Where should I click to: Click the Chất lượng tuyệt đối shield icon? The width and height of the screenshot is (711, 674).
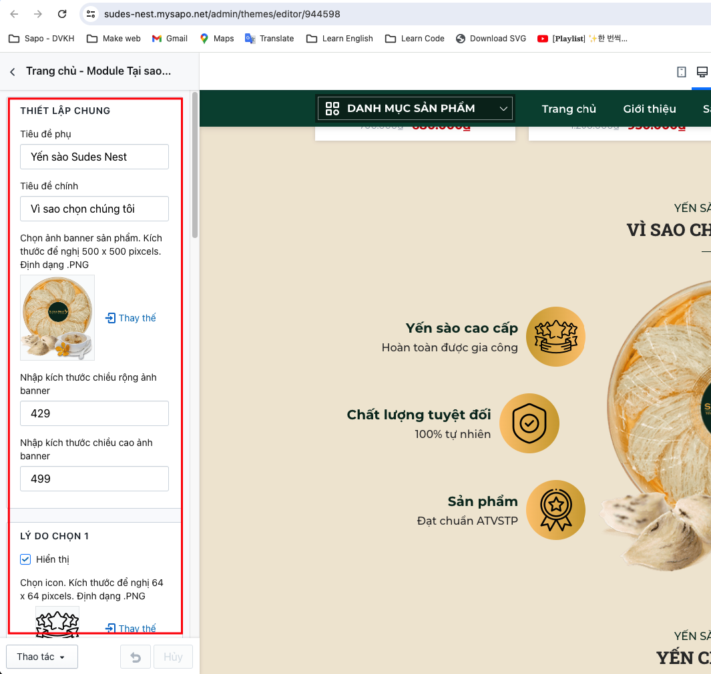pyautogui.click(x=529, y=423)
